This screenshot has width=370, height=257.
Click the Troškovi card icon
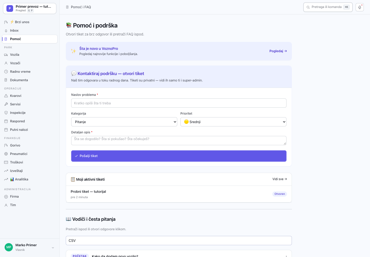[6, 162]
